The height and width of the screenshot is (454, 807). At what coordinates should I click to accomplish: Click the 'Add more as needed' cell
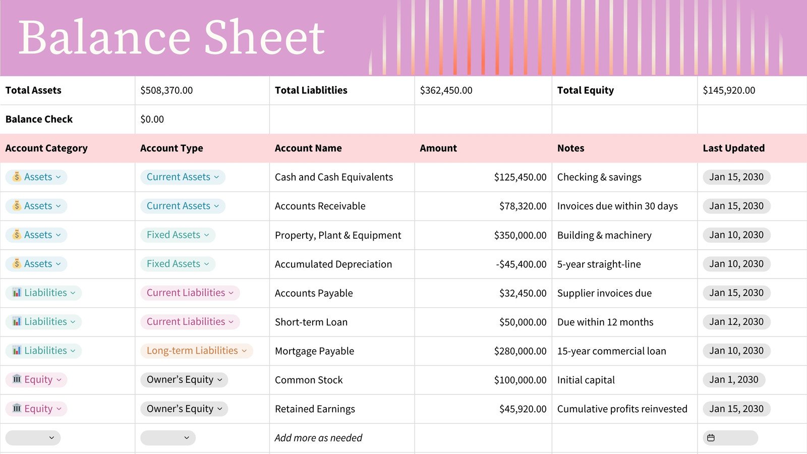coord(318,437)
